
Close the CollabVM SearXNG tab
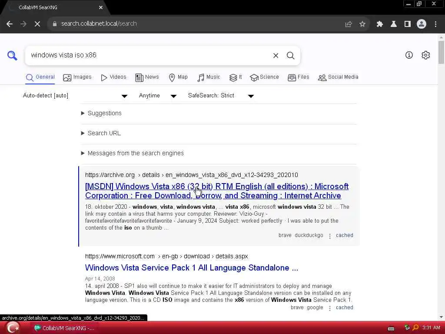(x=101, y=8)
